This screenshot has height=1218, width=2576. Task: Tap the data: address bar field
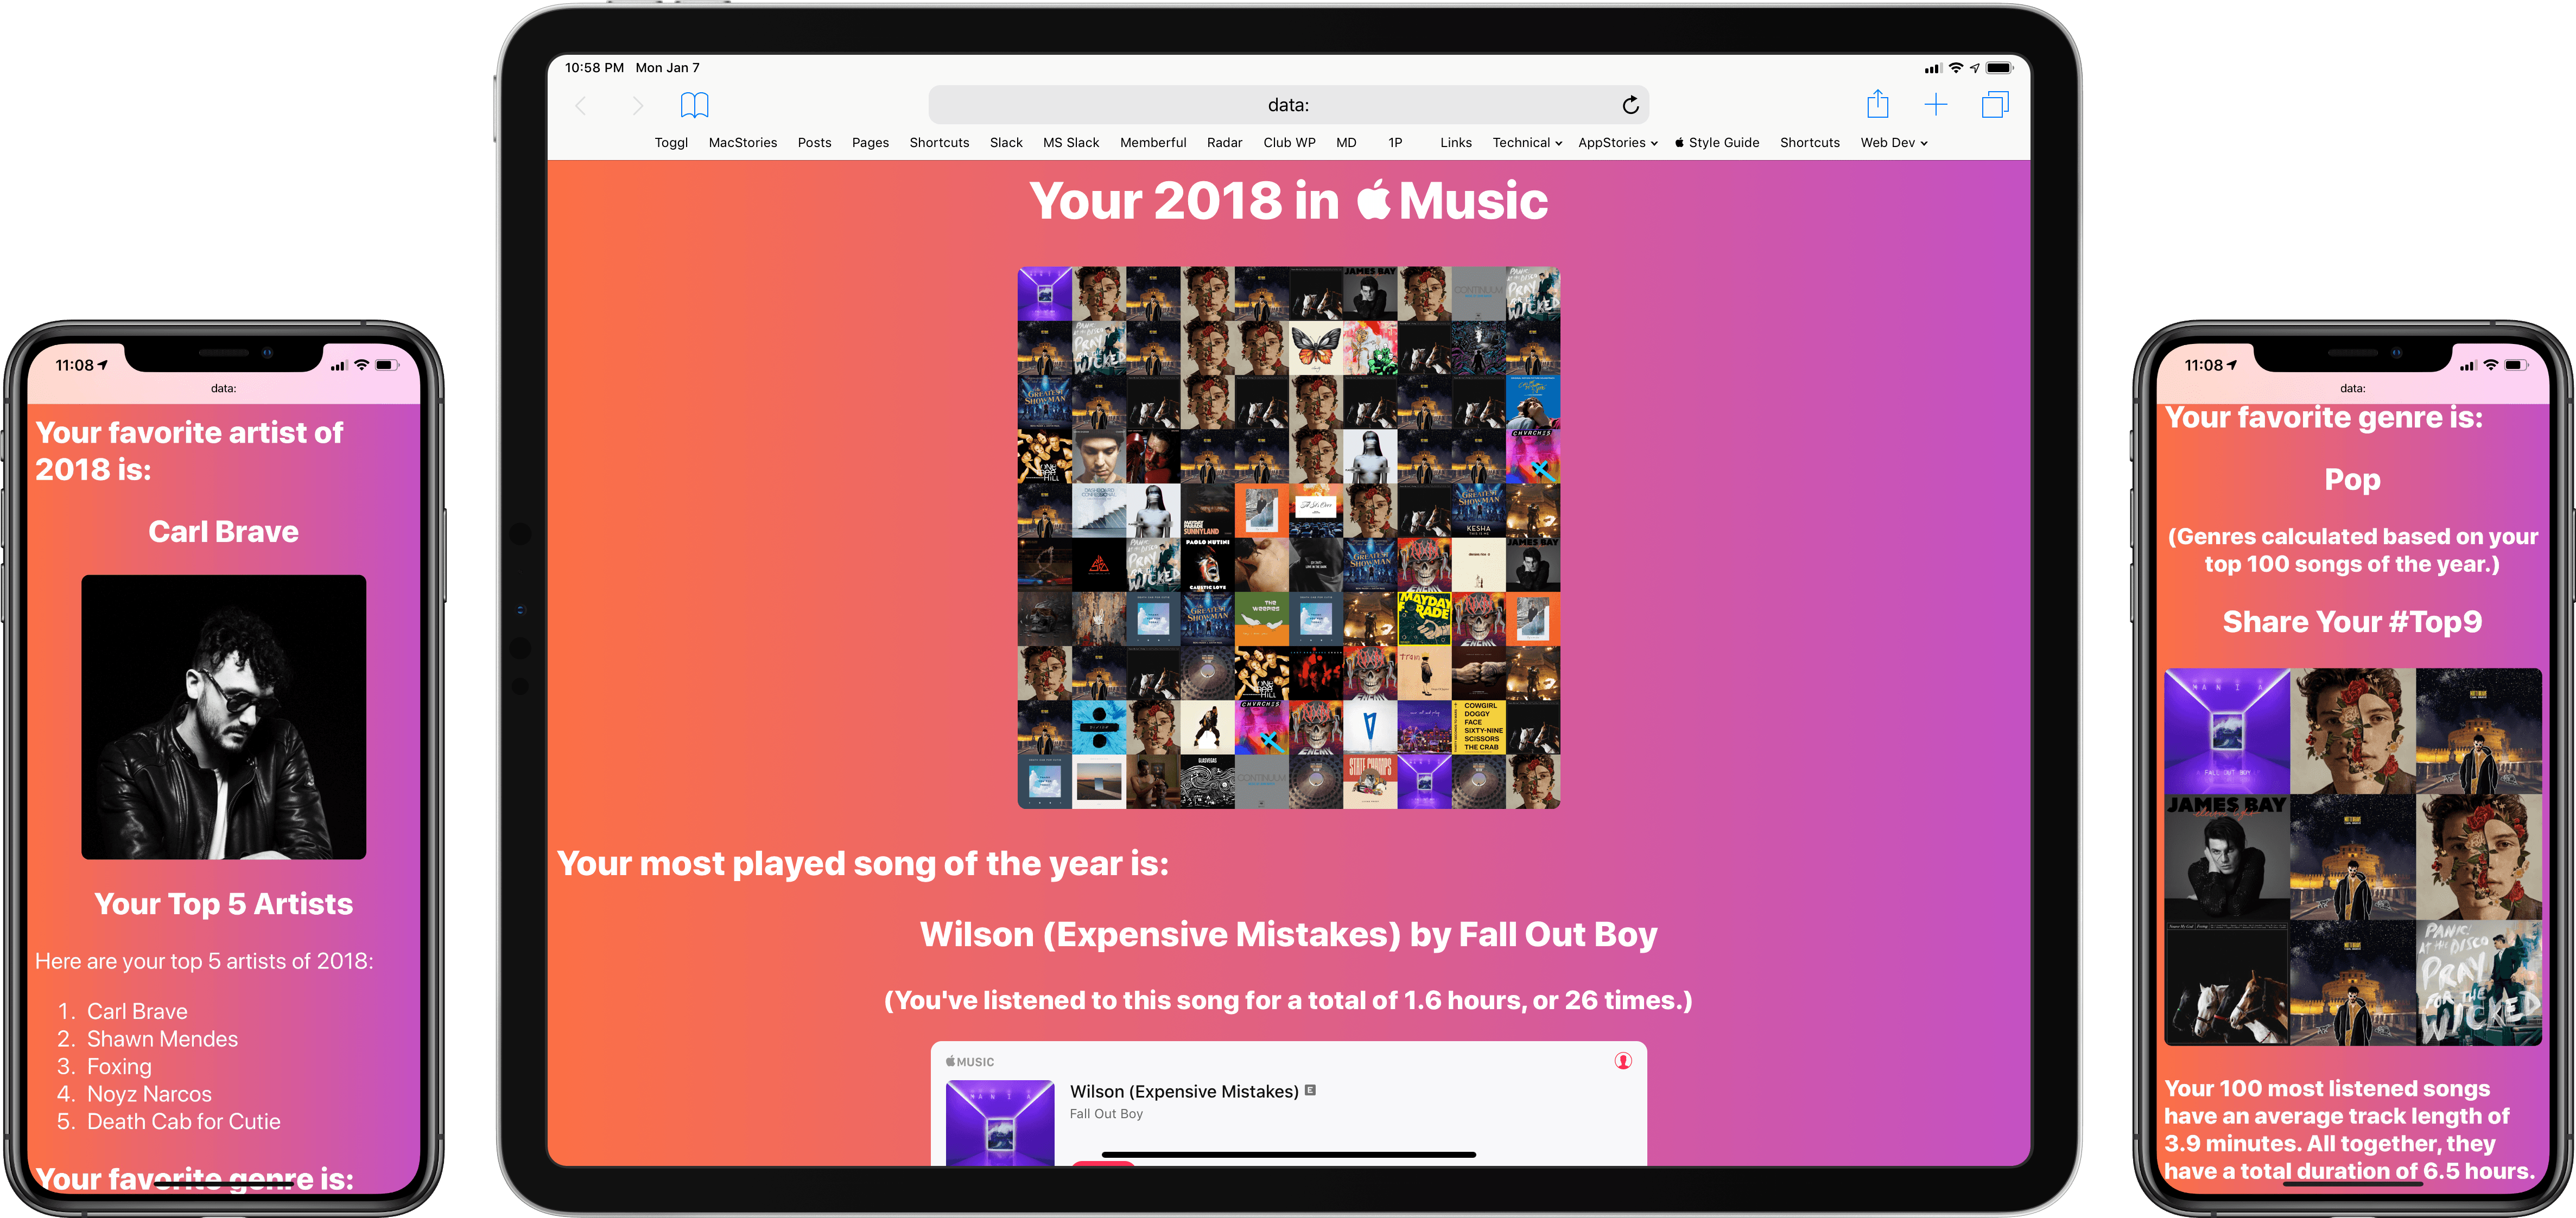(1288, 105)
